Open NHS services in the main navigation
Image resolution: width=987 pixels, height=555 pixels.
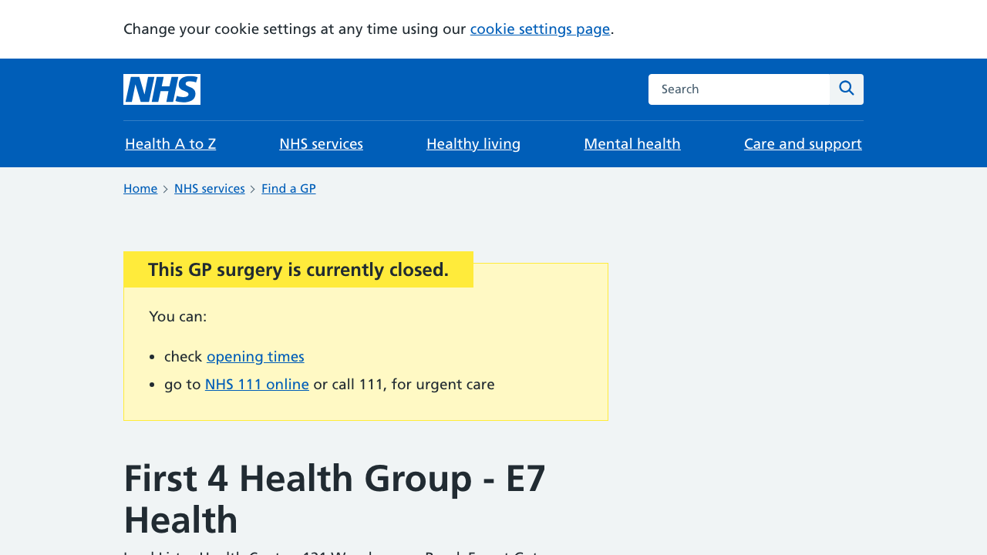[x=321, y=144]
